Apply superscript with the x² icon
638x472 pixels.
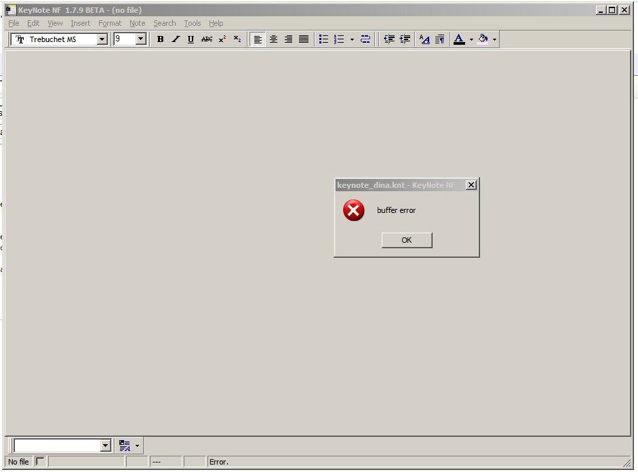222,39
